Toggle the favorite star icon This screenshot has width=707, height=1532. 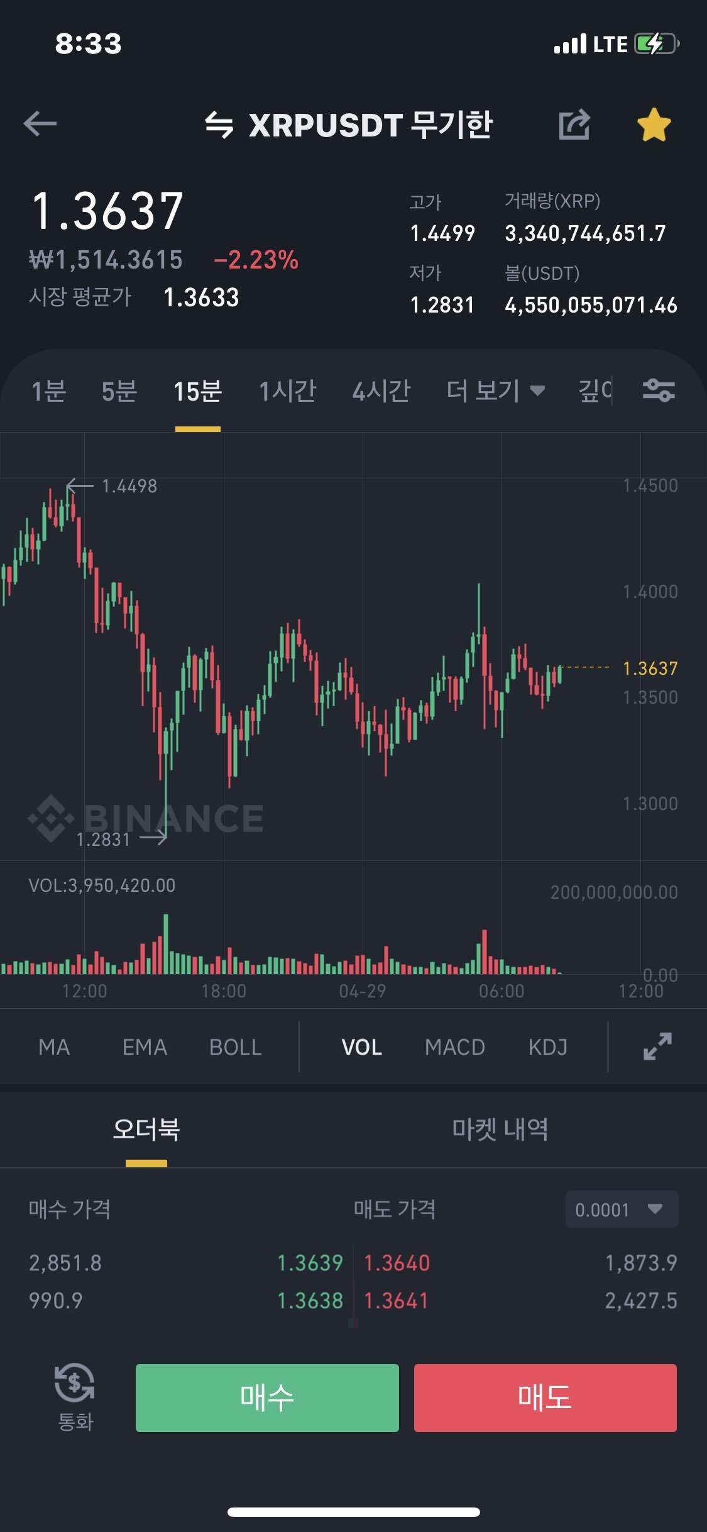pyautogui.click(x=654, y=125)
